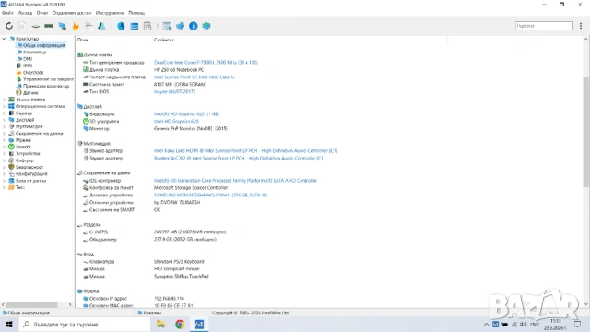Expand the Мултимедия tree node
Screen dimensions: 590x332
(x=4, y=126)
